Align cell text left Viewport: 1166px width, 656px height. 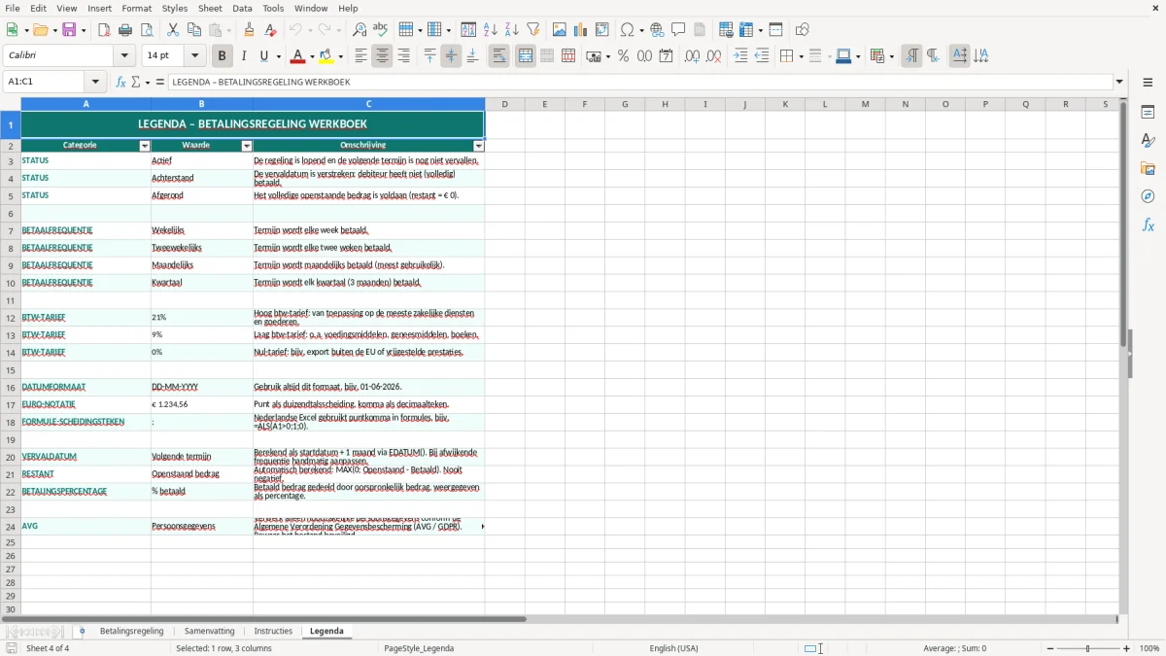360,56
